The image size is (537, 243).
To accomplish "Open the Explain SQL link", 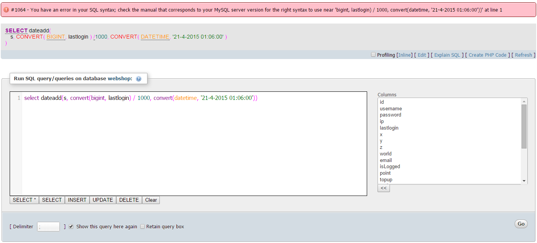I will [447, 55].
